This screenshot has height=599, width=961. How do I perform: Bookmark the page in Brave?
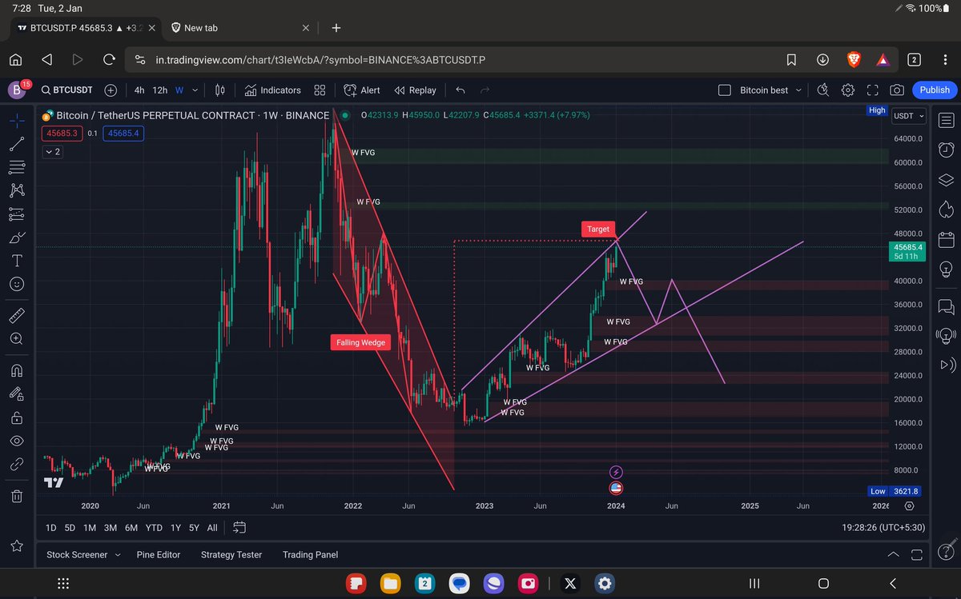coord(791,60)
